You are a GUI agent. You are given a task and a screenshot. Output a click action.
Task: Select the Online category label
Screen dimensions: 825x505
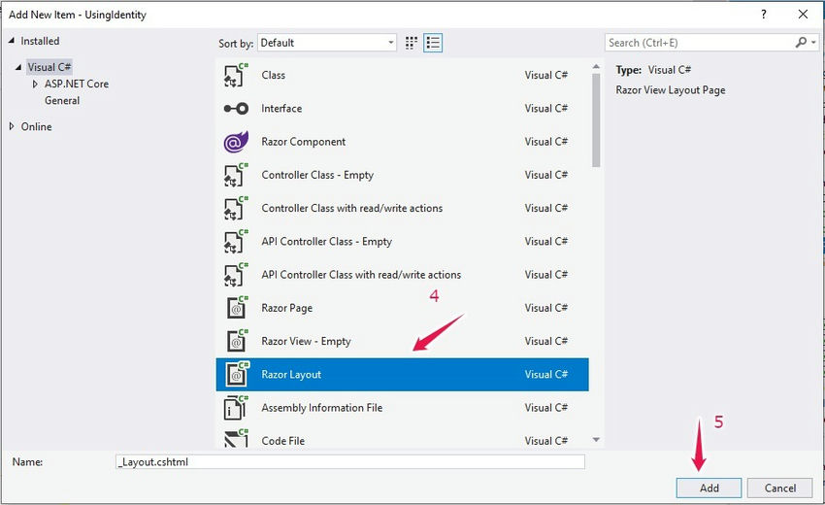click(x=36, y=126)
